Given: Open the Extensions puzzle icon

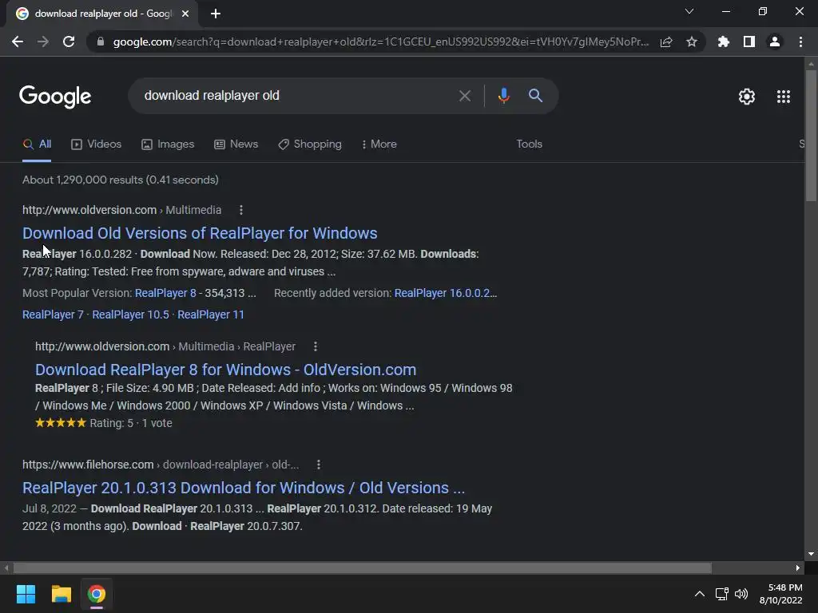Looking at the screenshot, I should [x=723, y=42].
